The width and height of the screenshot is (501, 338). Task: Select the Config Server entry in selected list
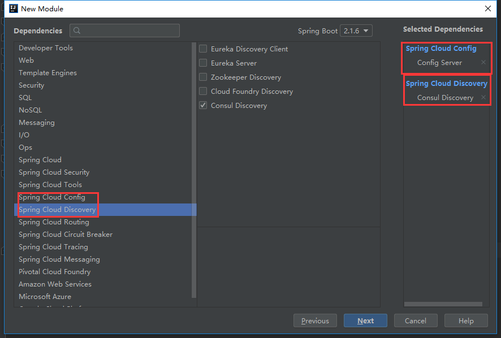(x=439, y=63)
